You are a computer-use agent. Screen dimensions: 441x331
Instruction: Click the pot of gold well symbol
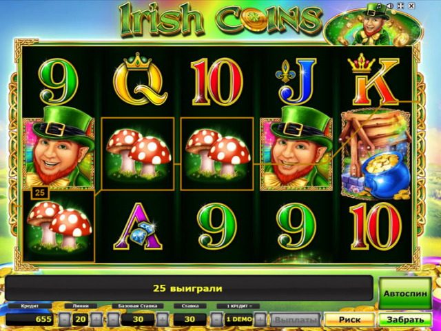(x=376, y=154)
